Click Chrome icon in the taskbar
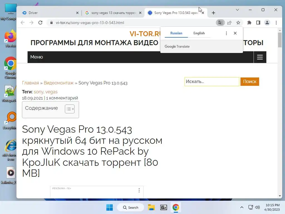Viewport: 285px width, 214px height. tap(176, 207)
